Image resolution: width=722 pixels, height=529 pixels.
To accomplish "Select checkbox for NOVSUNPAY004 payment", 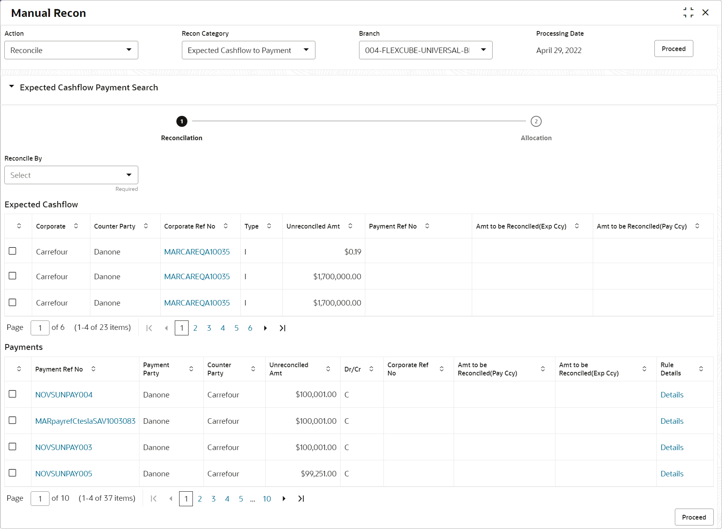I will pos(13,394).
